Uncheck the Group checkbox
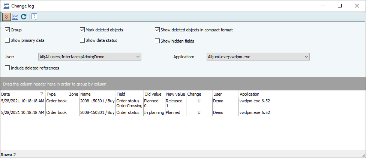The image size is (366, 158). click(7, 30)
